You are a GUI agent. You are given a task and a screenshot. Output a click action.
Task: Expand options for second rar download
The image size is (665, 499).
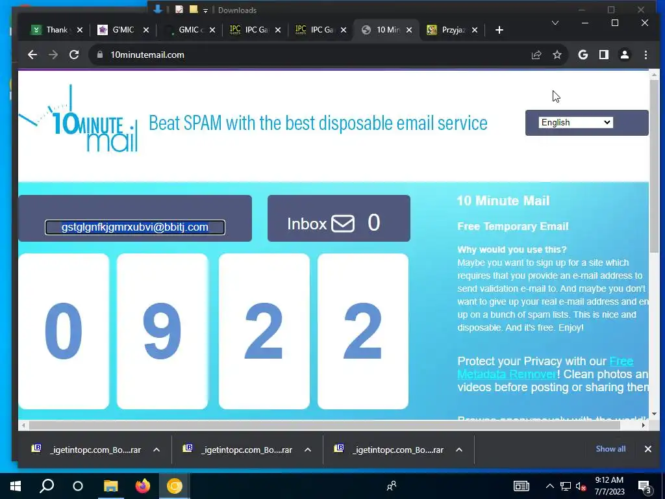(308, 450)
